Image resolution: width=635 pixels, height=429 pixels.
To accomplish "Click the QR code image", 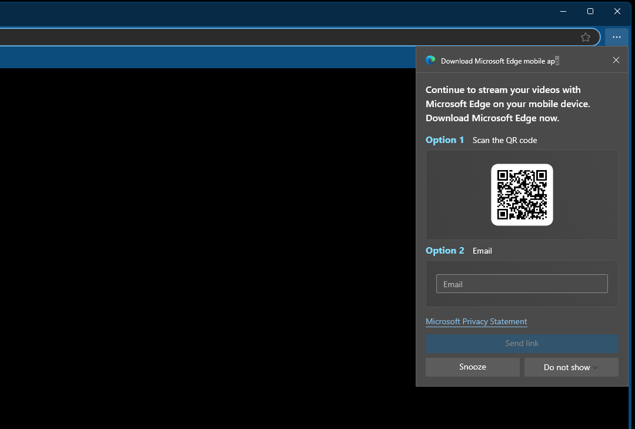I will pos(522,195).
